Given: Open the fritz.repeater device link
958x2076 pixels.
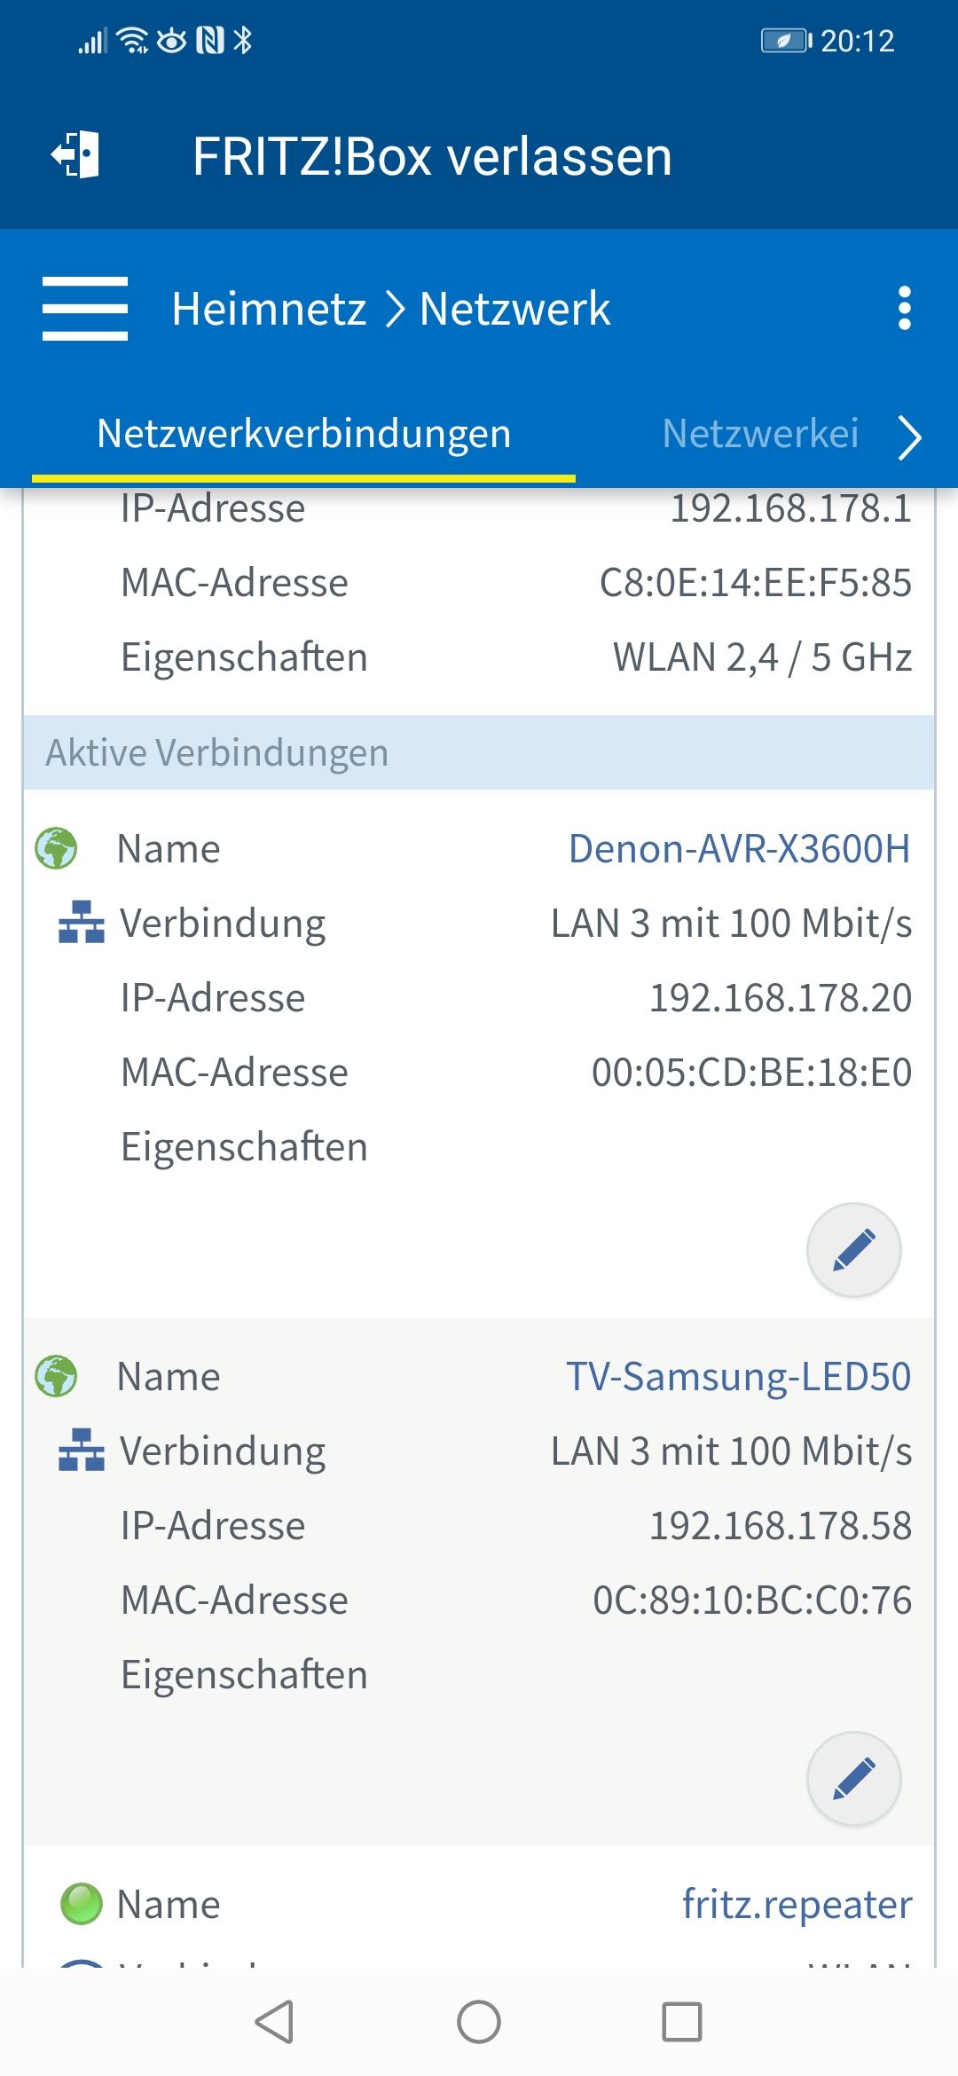Looking at the screenshot, I should coord(797,1905).
